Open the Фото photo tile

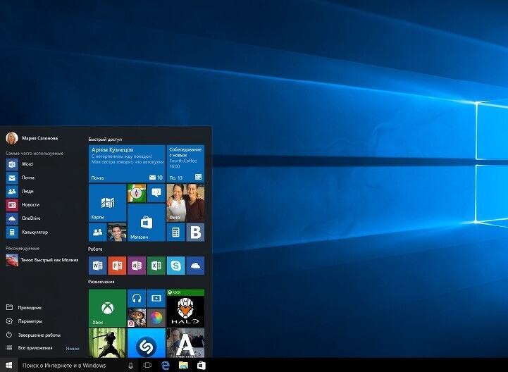(185, 203)
